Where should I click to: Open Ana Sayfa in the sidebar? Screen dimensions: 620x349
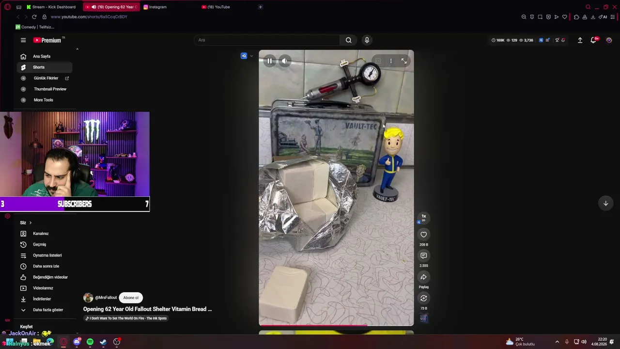(x=45, y=56)
